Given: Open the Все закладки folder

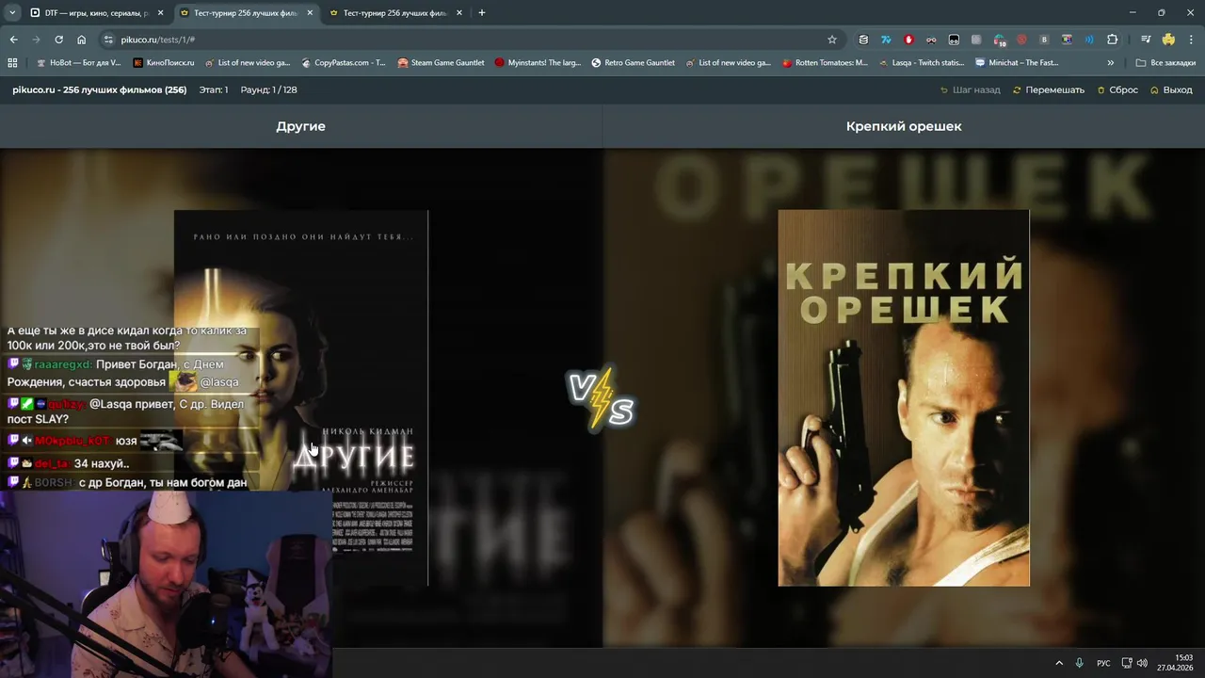Looking at the screenshot, I should [1165, 63].
